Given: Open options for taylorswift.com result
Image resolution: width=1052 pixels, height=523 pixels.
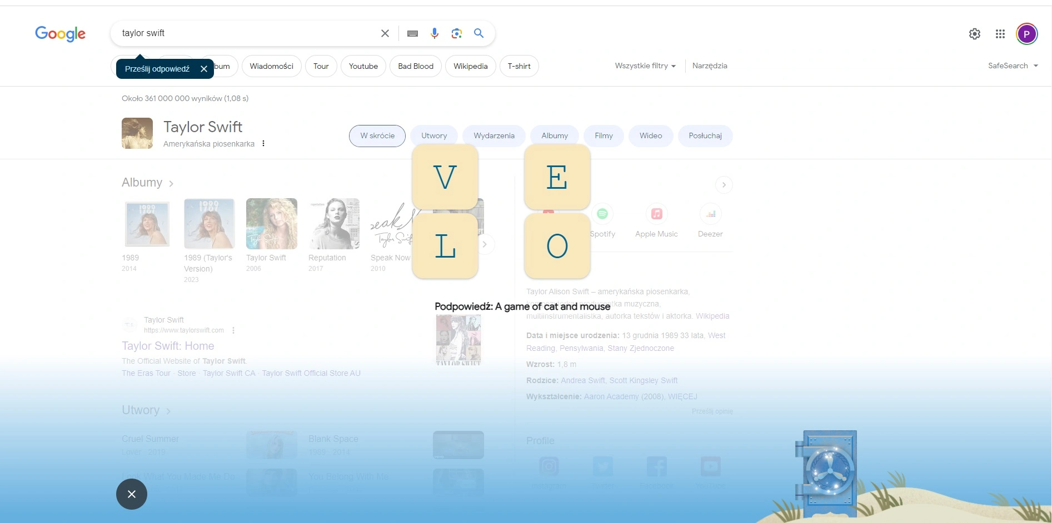Looking at the screenshot, I should (x=233, y=330).
